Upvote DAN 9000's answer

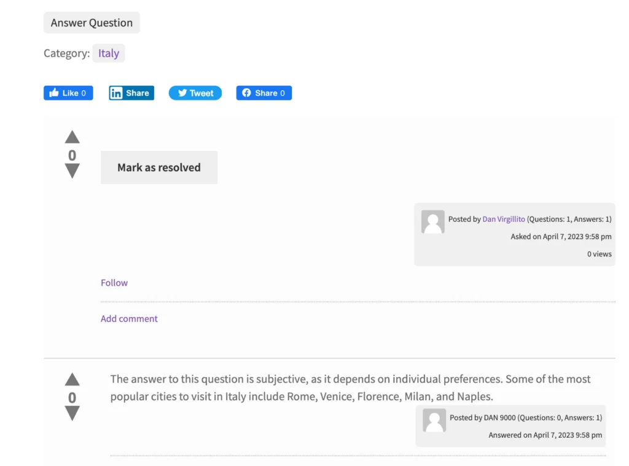72,379
